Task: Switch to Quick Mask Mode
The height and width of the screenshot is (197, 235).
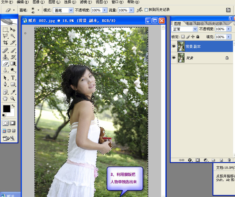Action: (13, 123)
